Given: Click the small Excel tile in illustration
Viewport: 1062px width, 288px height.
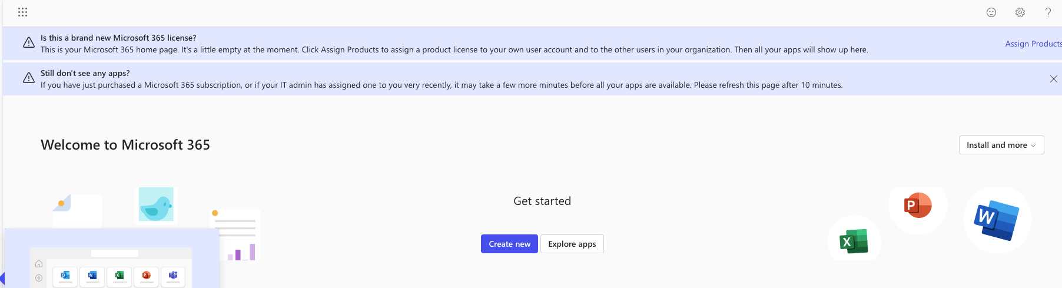Looking at the screenshot, I should click(x=120, y=276).
